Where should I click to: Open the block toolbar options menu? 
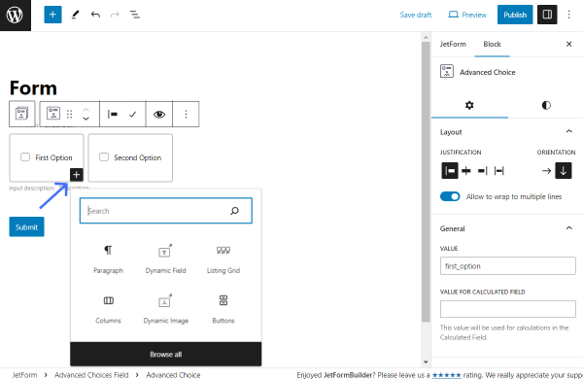186,114
